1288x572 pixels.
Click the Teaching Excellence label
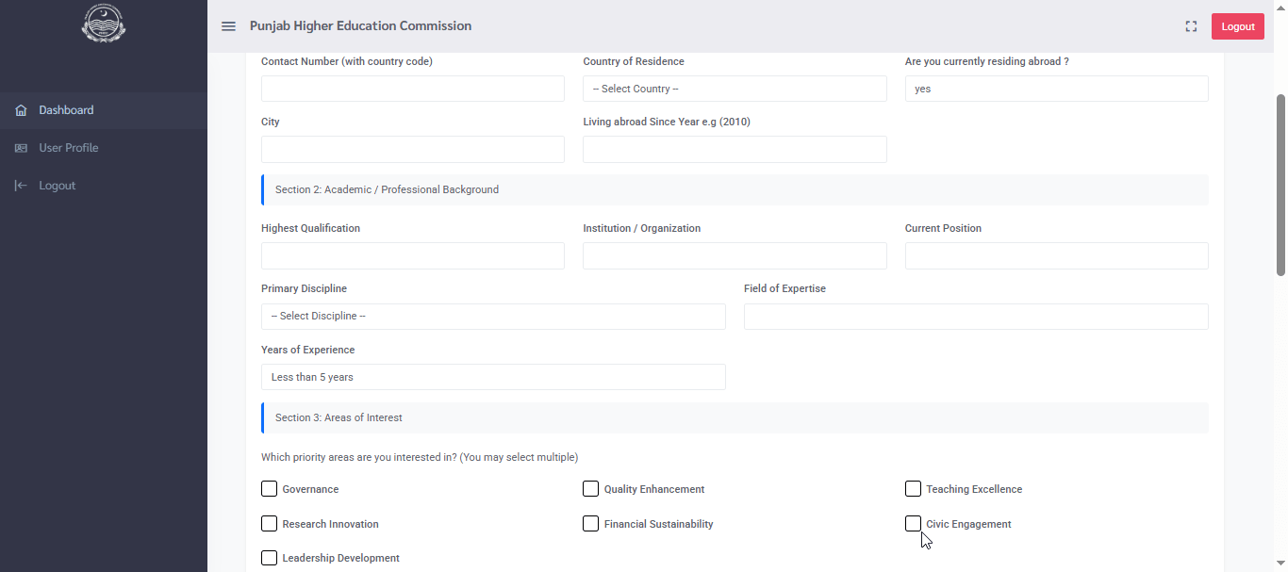tap(974, 489)
